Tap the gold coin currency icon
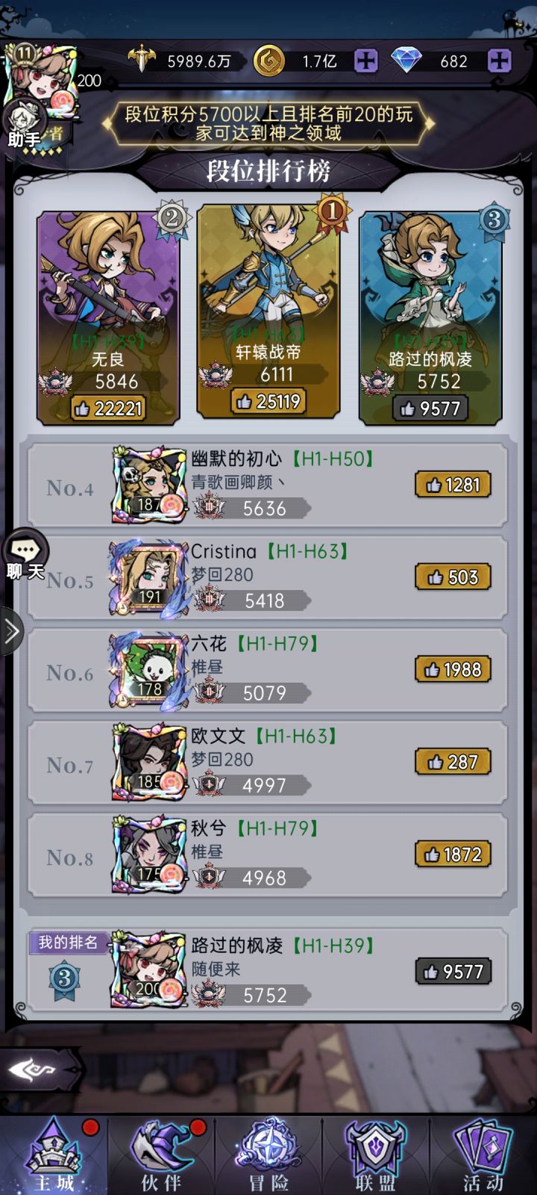This screenshot has height=1195, width=537. (x=269, y=60)
